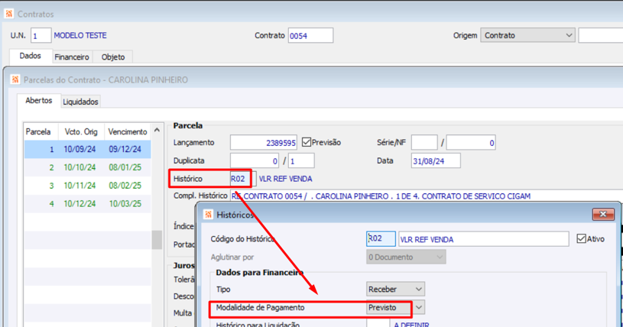Click the Duplicata sequence field showing 1
The height and width of the screenshot is (327, 623).
[x=301, y=161]
